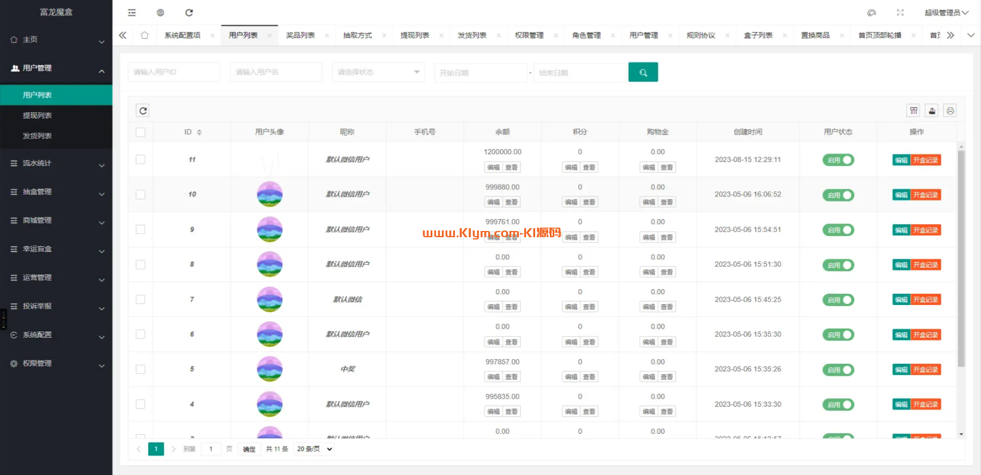The image size is (981, 475).
Task: Click the sidebar collapse menu icon
Action: (x=132, y=12)
